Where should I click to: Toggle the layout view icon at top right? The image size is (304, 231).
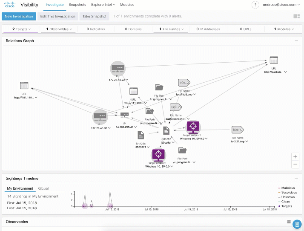296,16
